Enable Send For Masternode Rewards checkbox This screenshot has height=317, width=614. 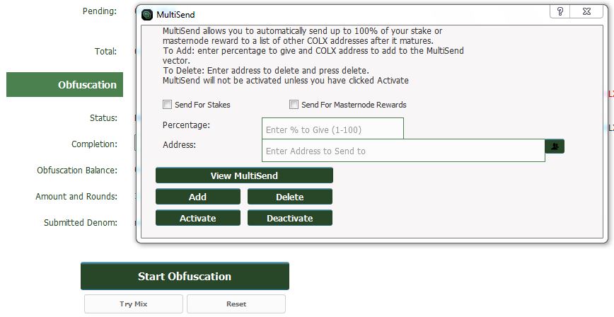pyautogui.click(x=294, y=105)
